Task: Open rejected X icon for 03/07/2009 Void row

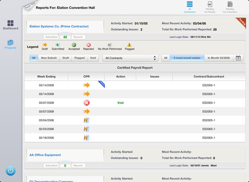Action: click(x=87, y=103)
